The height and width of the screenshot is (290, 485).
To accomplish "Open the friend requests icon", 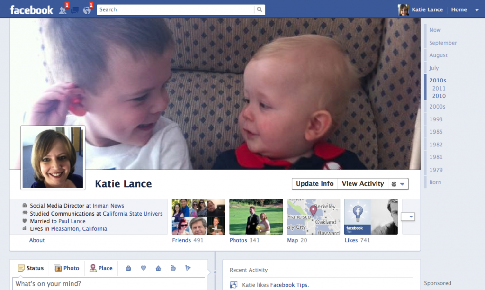I will click(63, 10).
